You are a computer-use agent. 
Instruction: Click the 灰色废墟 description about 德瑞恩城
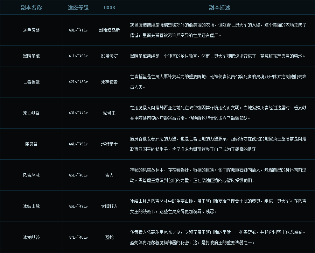[x=218, y=30]
